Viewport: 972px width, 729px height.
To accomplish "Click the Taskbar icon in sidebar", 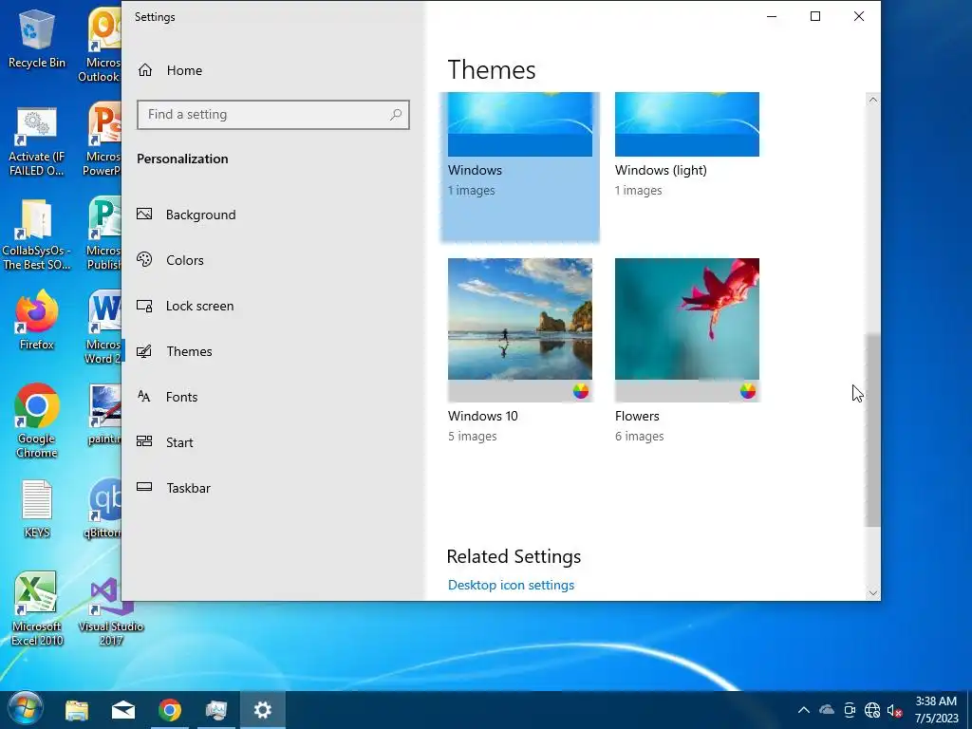I will point(144,487).
